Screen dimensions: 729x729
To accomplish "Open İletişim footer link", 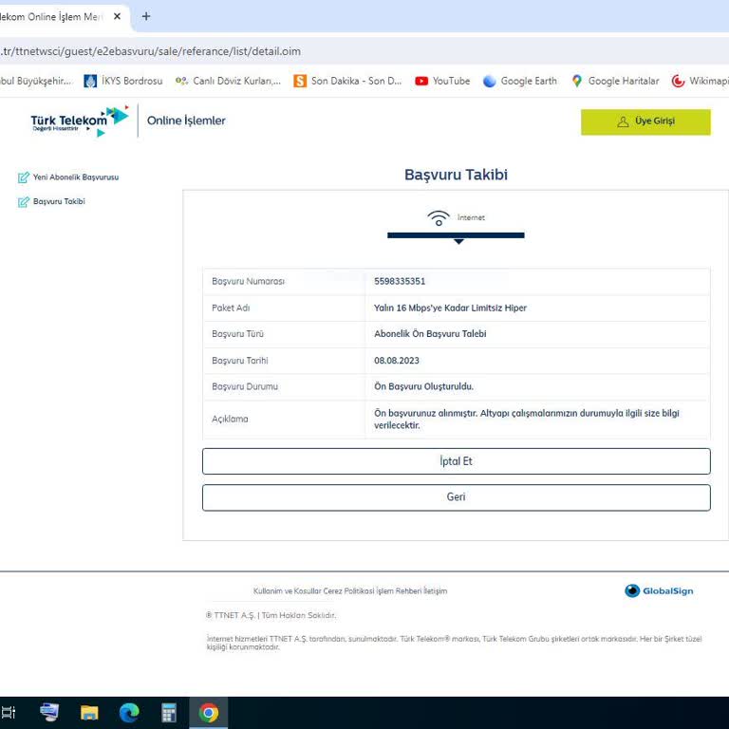I will [x=435, y=591].
